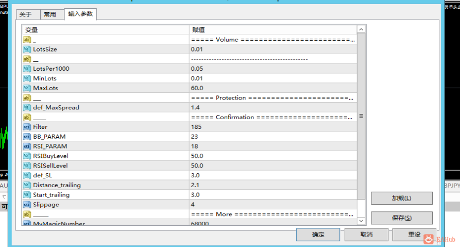Click the string icon beside Protection separator

[x=27, y=98]
